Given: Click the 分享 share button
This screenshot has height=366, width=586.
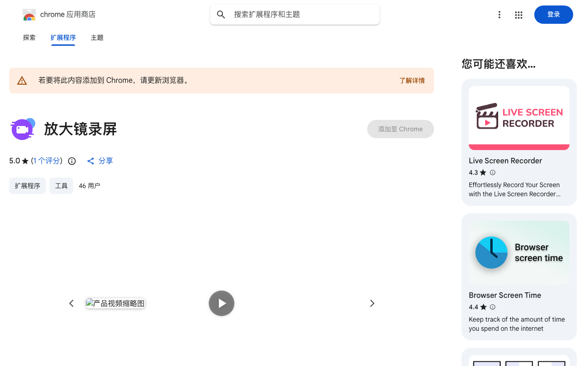Looking at the screenshot, I should pos(100,161).
